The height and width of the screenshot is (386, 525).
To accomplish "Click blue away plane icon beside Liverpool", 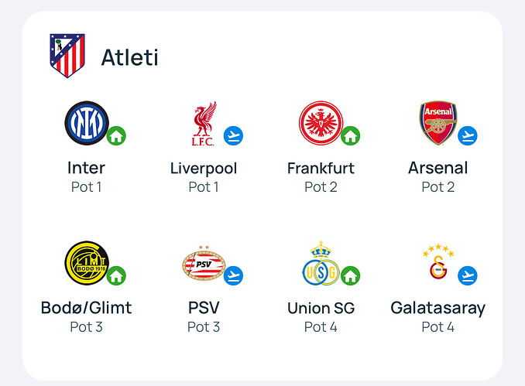I will coord(233,136).
